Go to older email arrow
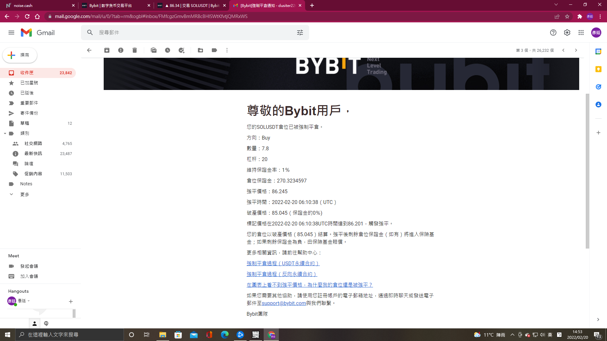The image size is (607, 341). [576, 50]
